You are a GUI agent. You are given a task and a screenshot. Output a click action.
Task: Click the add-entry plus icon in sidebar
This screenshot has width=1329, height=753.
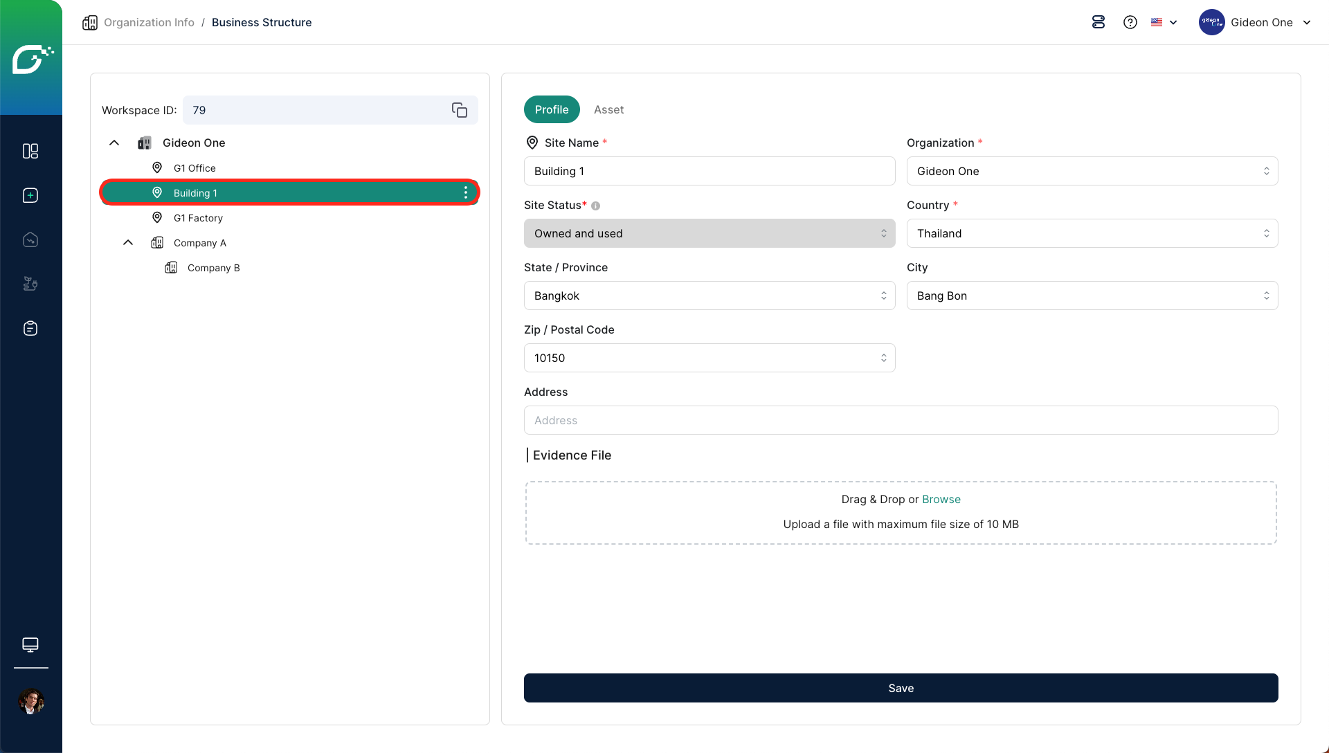pos(30,195)
